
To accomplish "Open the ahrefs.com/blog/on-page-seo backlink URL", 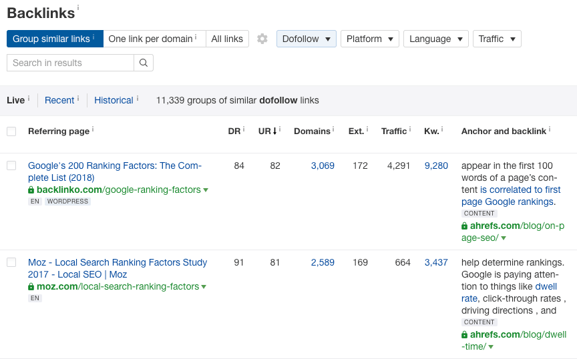I will pos(513,232).
